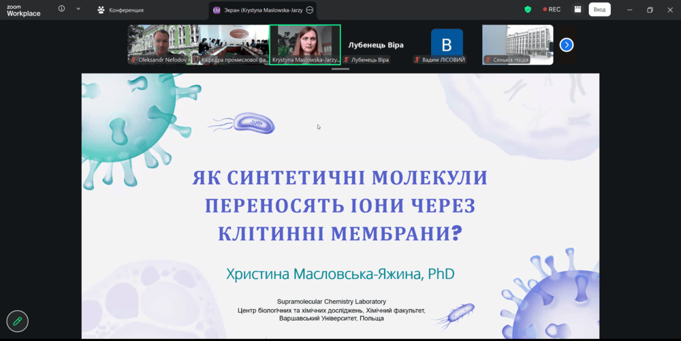Screen dimensions: 681x341
Task: Minimize the Zoom window
Action: (x=630, y=10)
